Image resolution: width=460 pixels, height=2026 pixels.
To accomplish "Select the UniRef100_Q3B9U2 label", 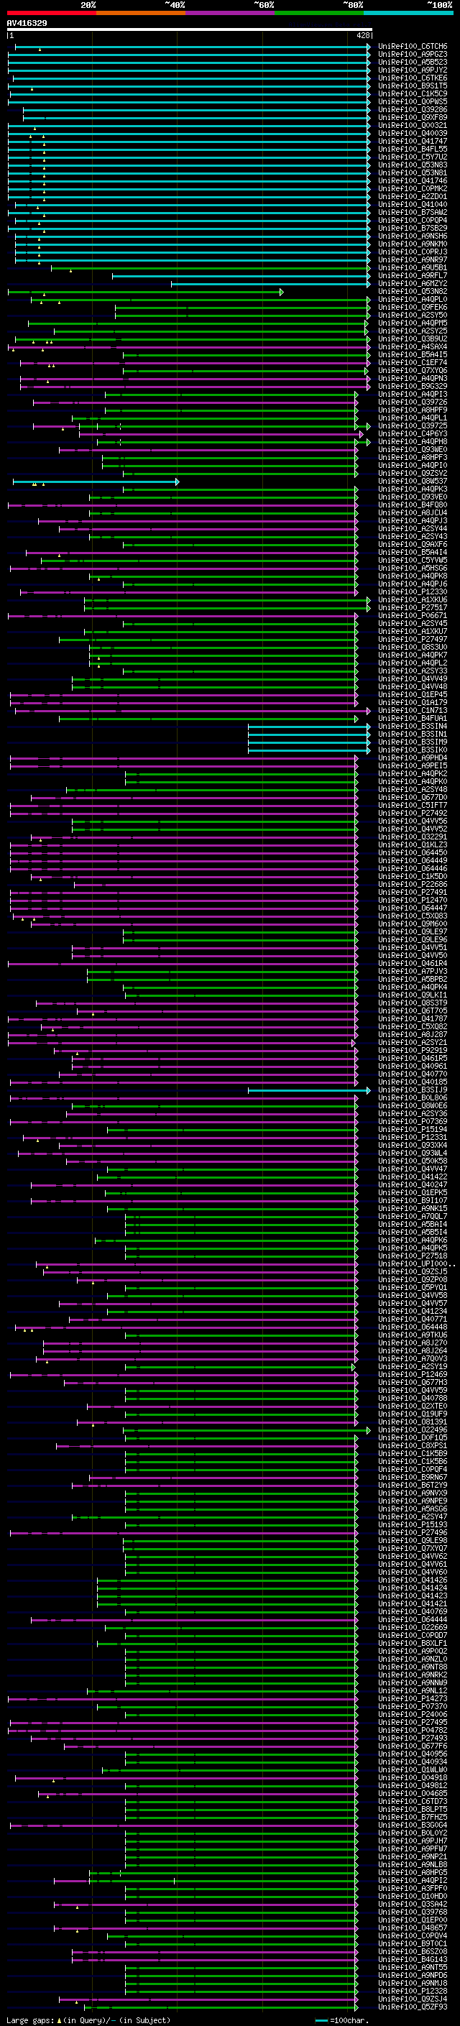I will tap(413, 339).
